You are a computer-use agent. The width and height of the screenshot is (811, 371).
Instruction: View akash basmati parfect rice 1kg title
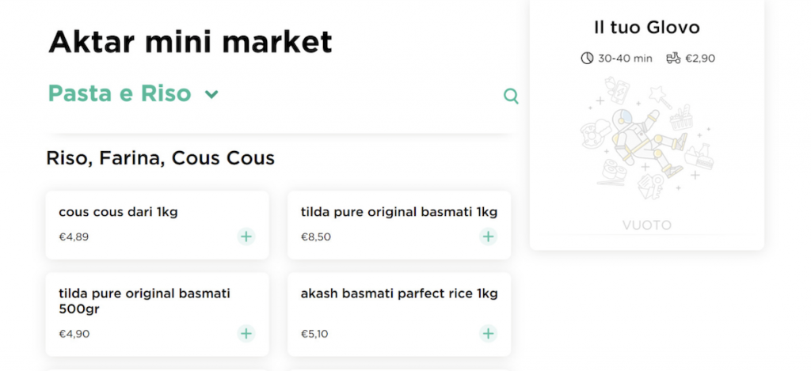point(399,293)
